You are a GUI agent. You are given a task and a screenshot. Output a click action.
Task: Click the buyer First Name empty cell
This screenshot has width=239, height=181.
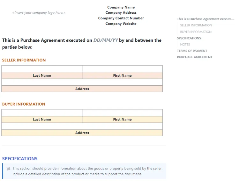click(x=122, y=113)
